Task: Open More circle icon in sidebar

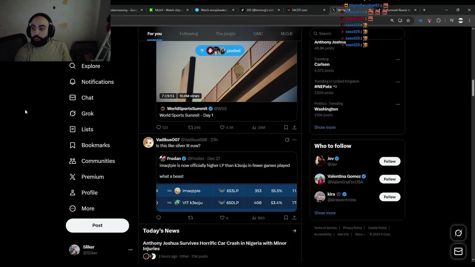Action: [x=73, y=208]
